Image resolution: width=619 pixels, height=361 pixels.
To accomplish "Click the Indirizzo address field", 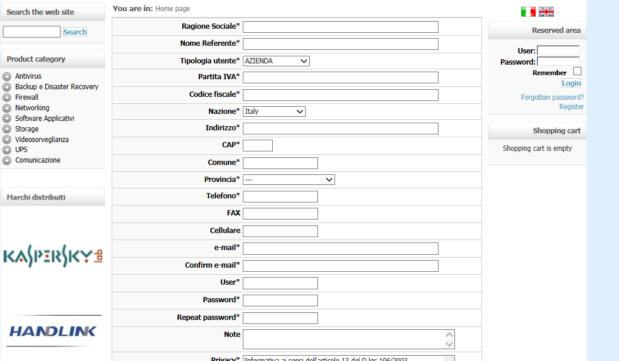I will point(340,129).
